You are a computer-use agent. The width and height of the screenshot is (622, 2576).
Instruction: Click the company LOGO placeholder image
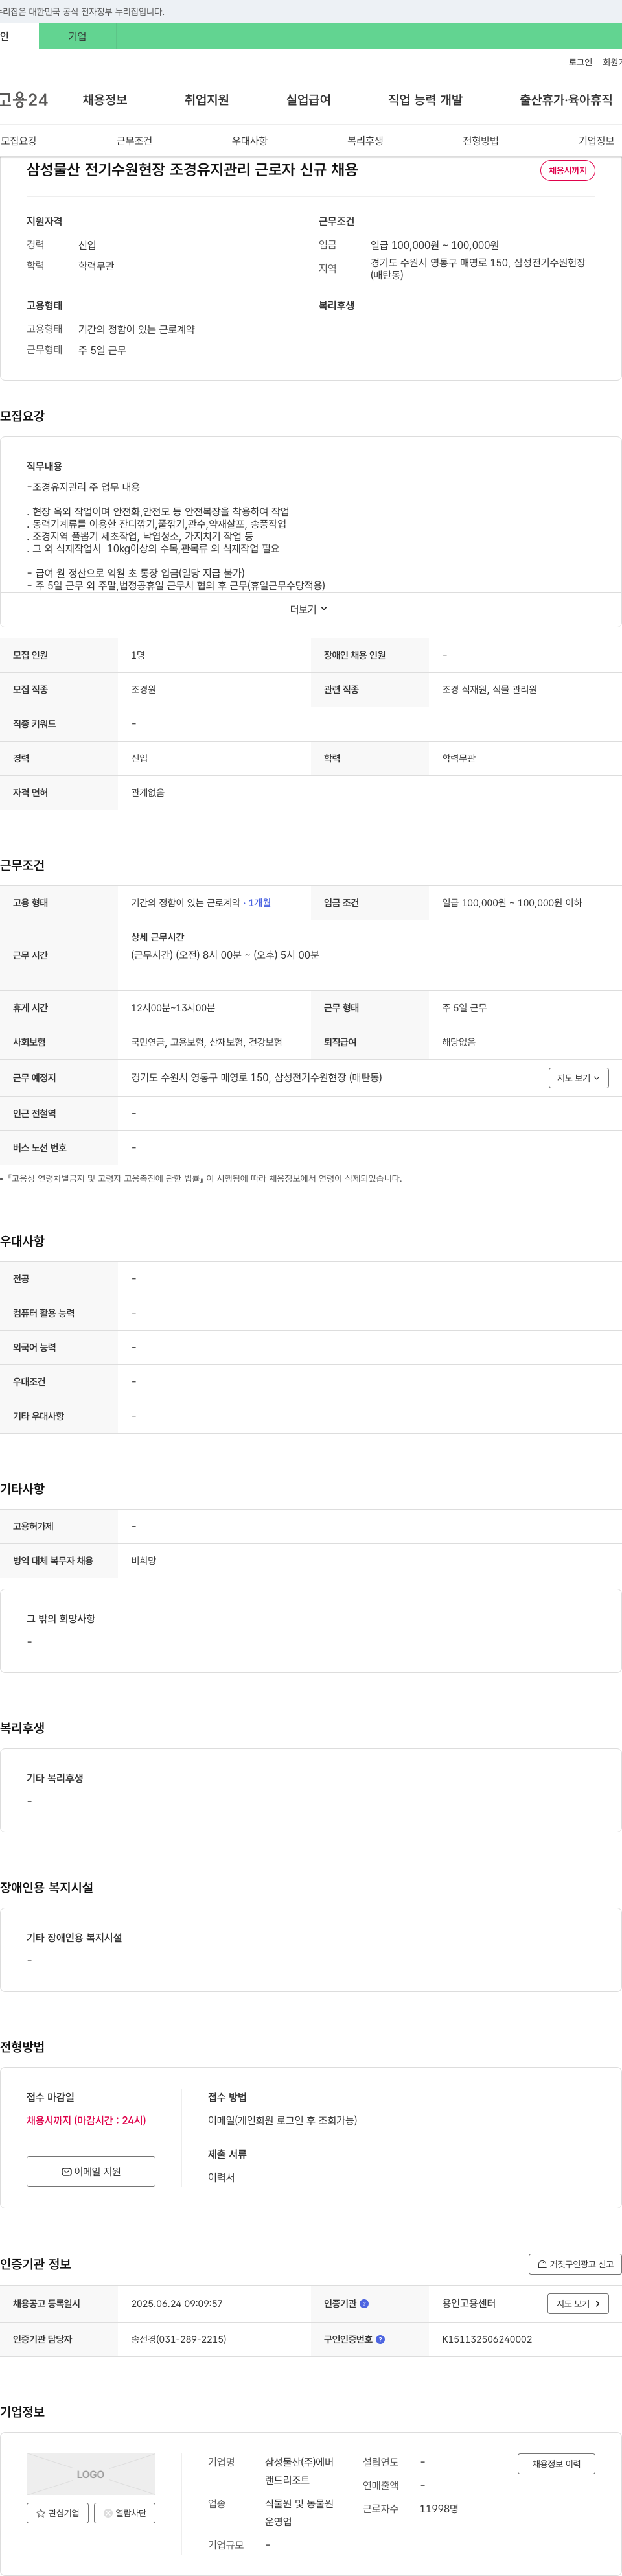coord(91,2474)
